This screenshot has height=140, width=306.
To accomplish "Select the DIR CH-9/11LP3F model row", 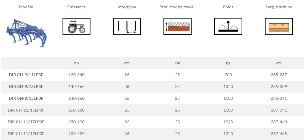I will tap(26, 75).
